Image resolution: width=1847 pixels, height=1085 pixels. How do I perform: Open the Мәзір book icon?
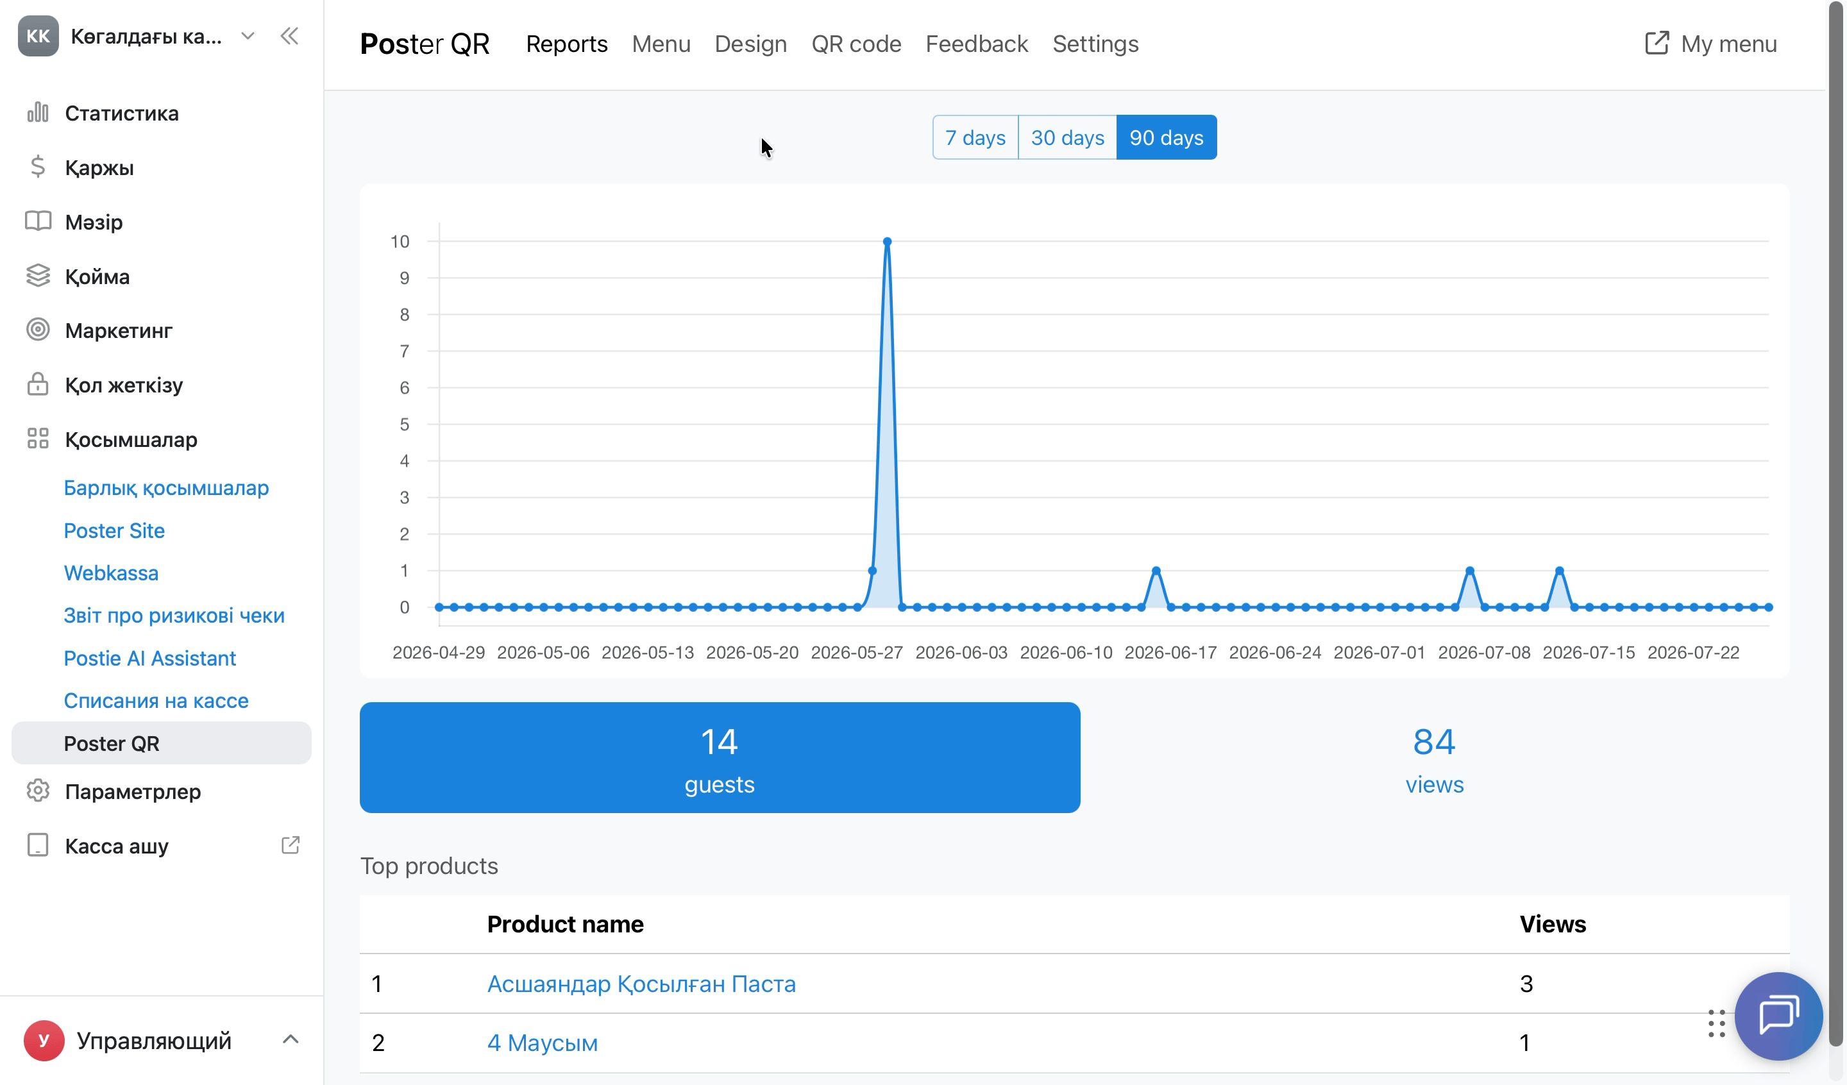[x=37, y=221]
